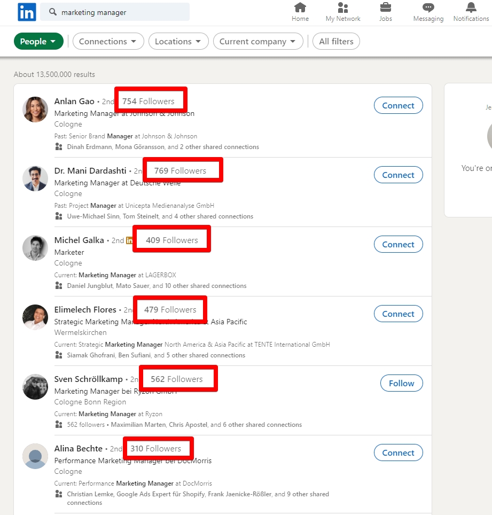View Michel Galka's 10 other shared connections
Screen dimensions: 492x515
pyautogui.click(x=157, y=286)
